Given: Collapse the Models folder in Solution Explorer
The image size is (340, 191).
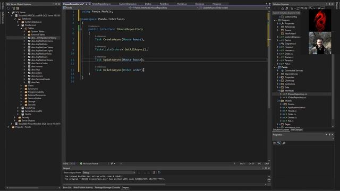Looking at the screenshot, I should (278, 101).
